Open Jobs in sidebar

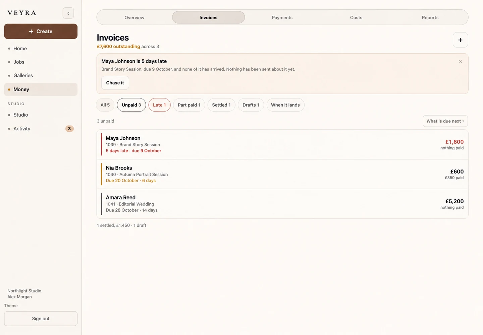tap(41, 62)
